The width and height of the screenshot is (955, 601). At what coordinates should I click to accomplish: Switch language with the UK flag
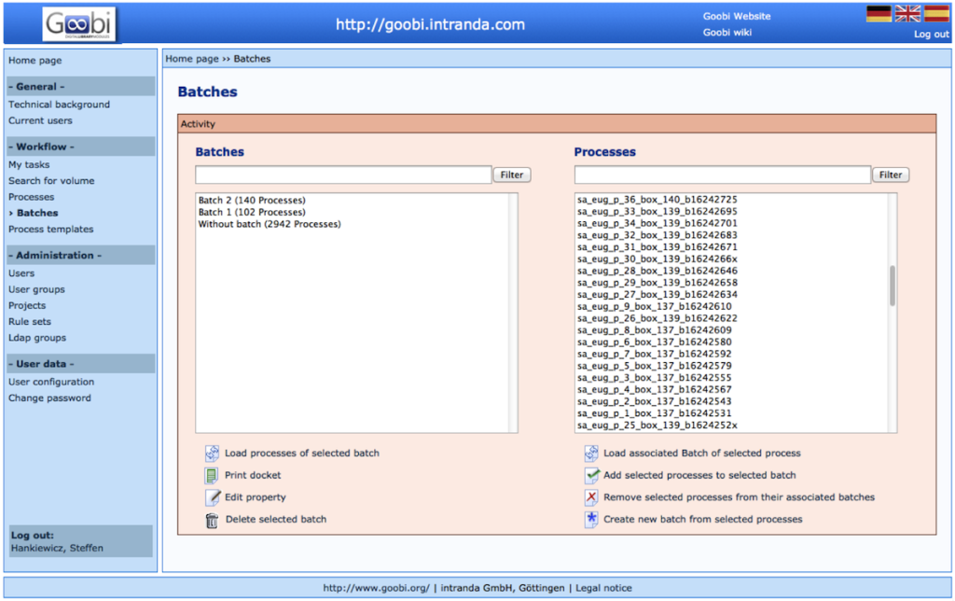[907, 14]
